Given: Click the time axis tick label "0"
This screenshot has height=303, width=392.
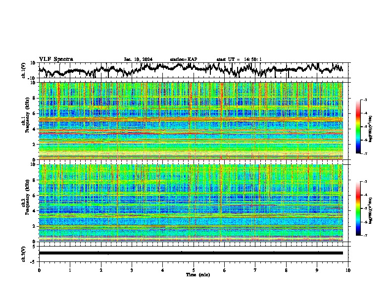Looking at the screenshot, I should (39, 270).
